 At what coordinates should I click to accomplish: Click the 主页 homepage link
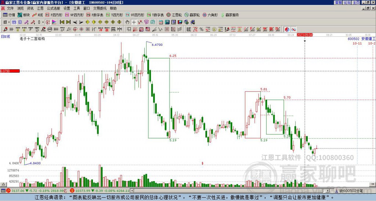356,3
